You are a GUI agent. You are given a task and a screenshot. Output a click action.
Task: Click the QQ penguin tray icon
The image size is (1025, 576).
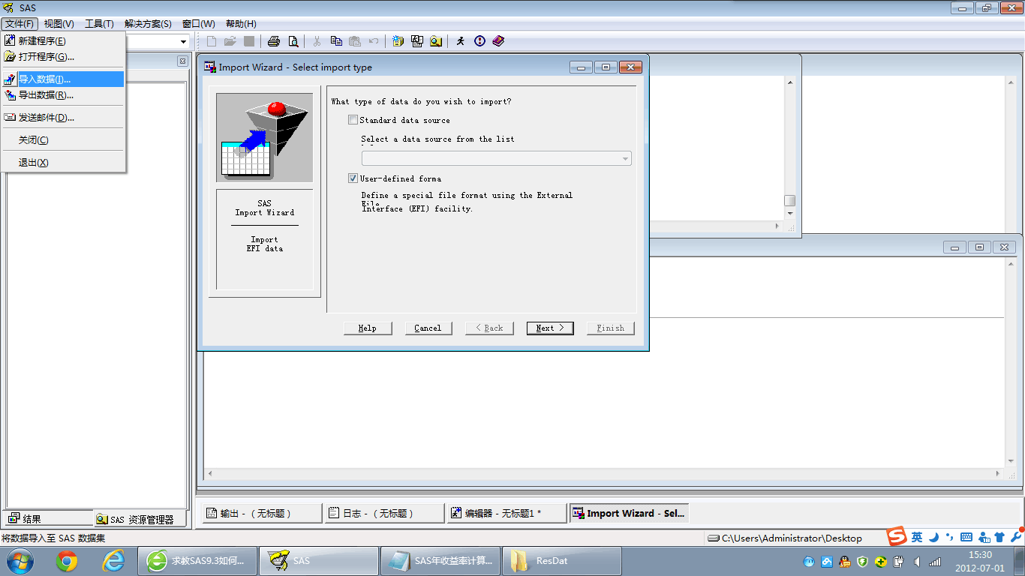click(845, 562)
